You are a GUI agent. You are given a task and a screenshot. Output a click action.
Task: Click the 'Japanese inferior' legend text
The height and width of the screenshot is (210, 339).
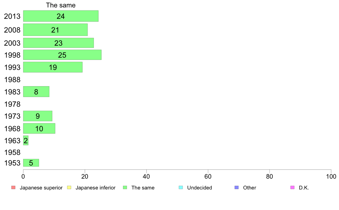click(x=95, y=188)
